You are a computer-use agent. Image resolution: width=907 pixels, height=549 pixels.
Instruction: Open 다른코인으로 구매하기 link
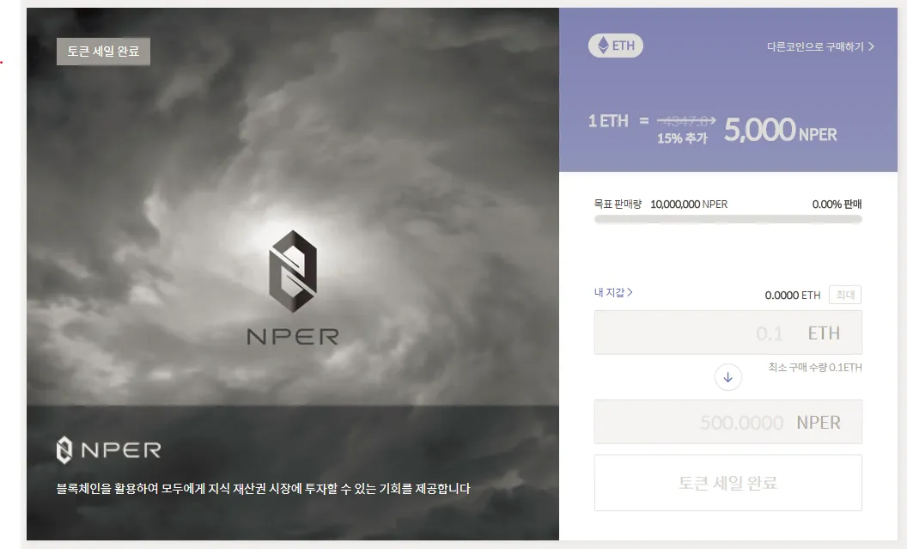click(820, 46)
